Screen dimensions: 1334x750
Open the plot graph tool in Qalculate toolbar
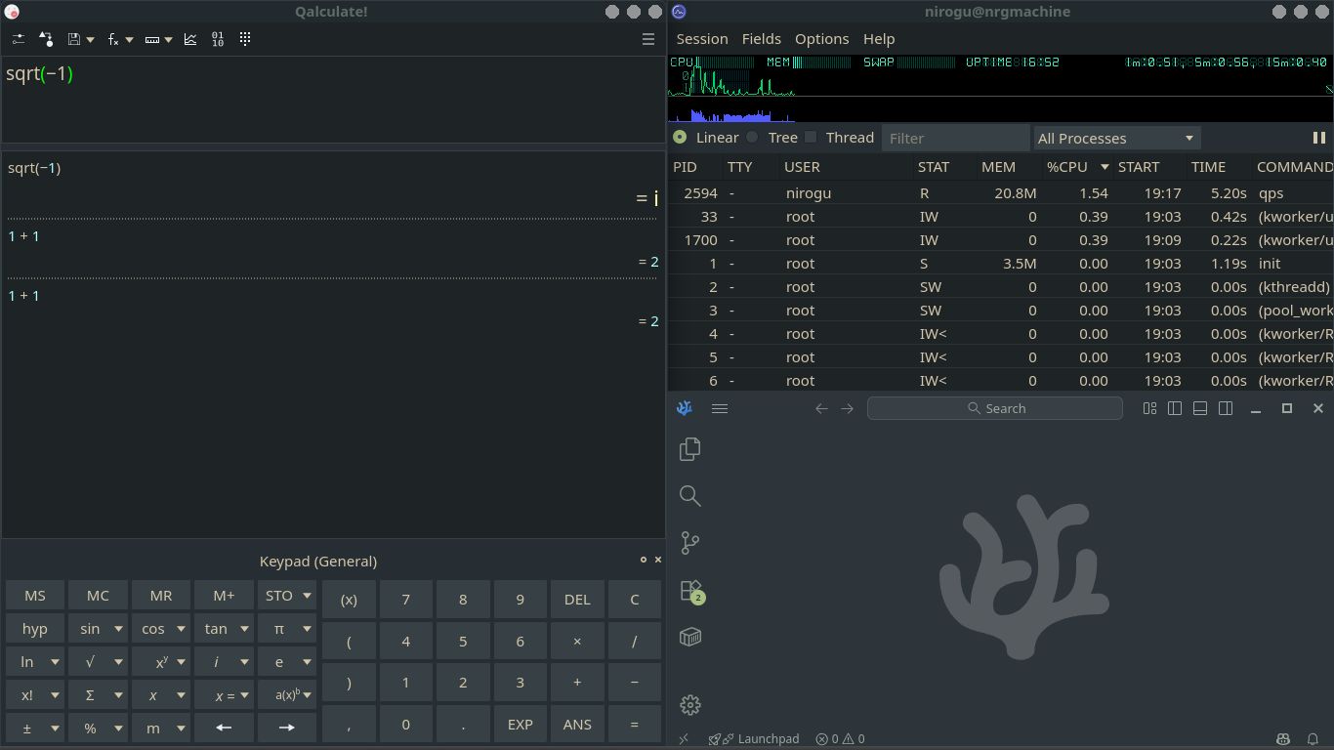coord(190,38)
